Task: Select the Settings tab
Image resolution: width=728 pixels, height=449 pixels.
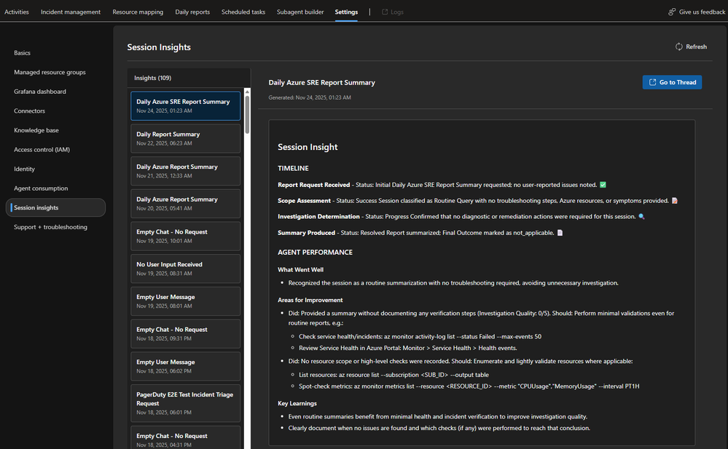Action: [x=346, y=12]
